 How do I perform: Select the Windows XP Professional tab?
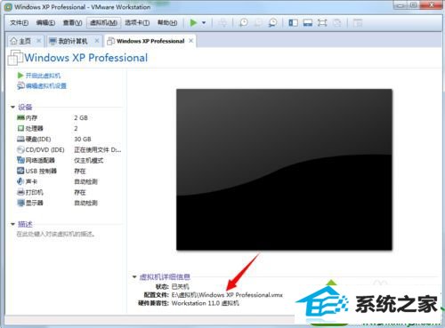150,41
